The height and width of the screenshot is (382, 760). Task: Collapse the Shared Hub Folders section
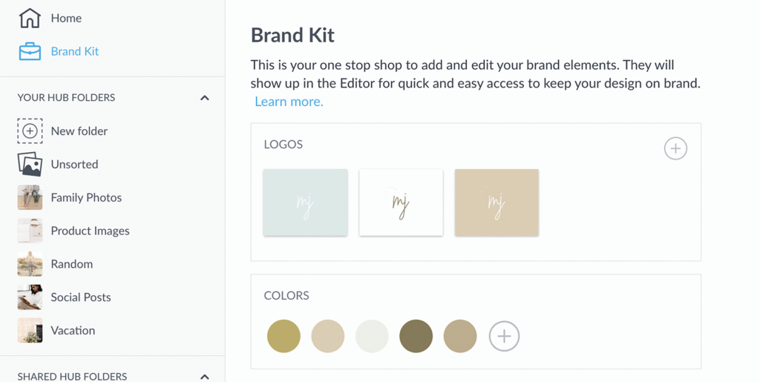pos(205,377)
